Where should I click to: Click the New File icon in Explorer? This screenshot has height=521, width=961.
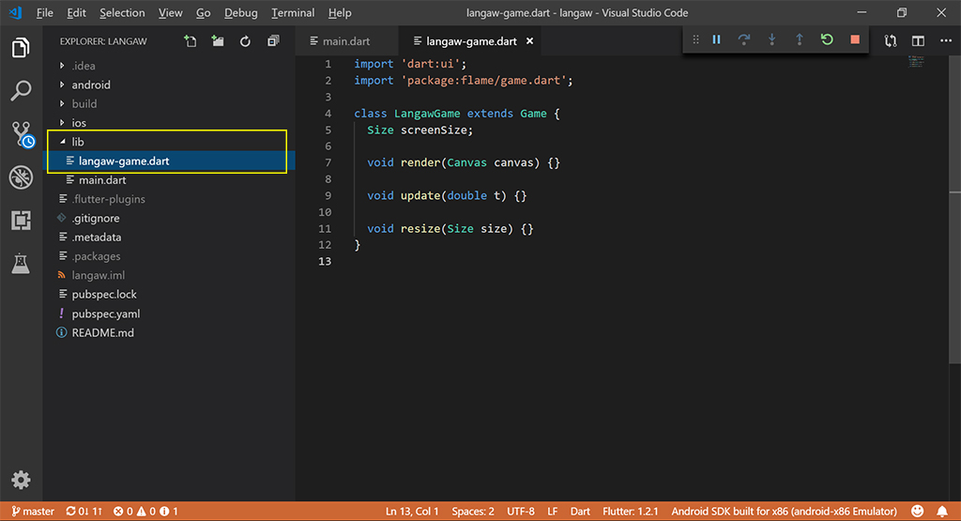click(191, 41)
